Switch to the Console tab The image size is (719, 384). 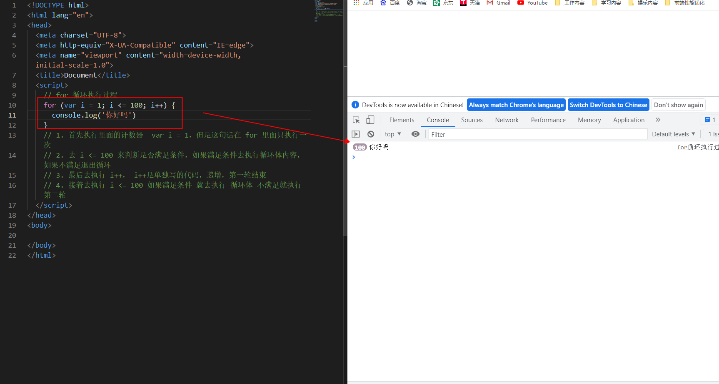pyautogui.click(x=438, y=120)
